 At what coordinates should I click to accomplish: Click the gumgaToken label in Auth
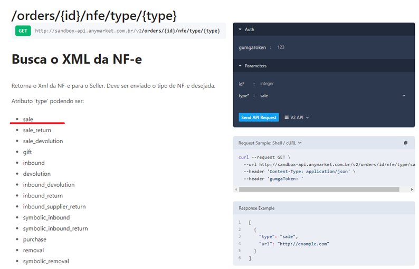[x=252, y=47]
